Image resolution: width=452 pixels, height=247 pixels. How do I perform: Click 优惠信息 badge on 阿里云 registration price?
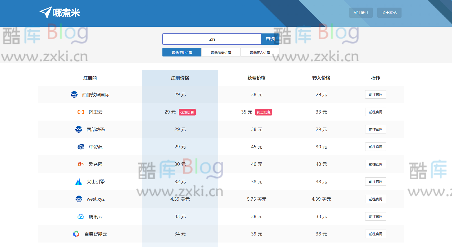tap(187, 112)
